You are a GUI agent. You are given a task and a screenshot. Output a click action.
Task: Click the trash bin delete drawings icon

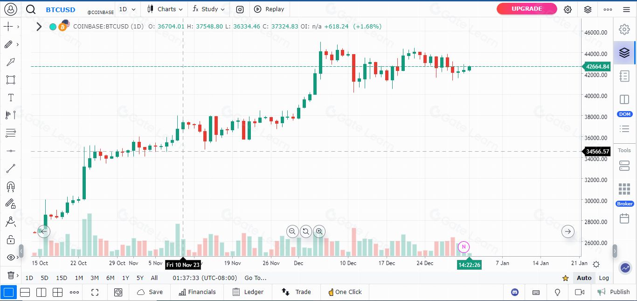10,275
